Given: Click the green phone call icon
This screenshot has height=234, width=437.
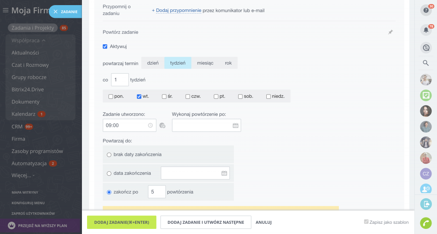Looking at the screenshot, I should (x=425, y=223).
